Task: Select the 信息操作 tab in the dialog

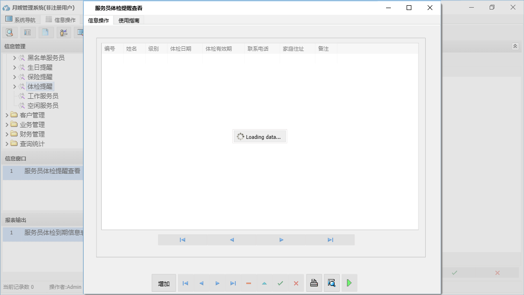Action: [x=99, y=21]
